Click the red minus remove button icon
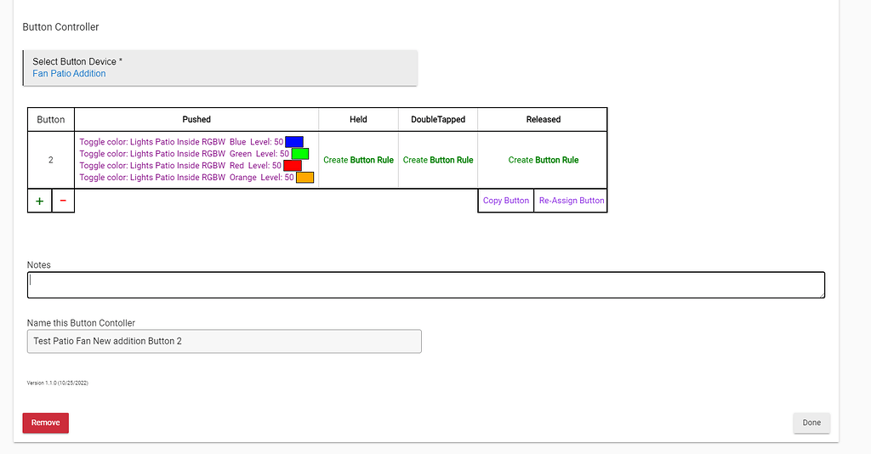871x454 pixels. [63, 201]
